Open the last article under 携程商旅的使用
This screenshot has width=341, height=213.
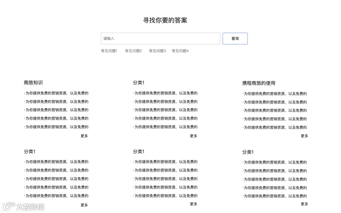click(274, 127)
